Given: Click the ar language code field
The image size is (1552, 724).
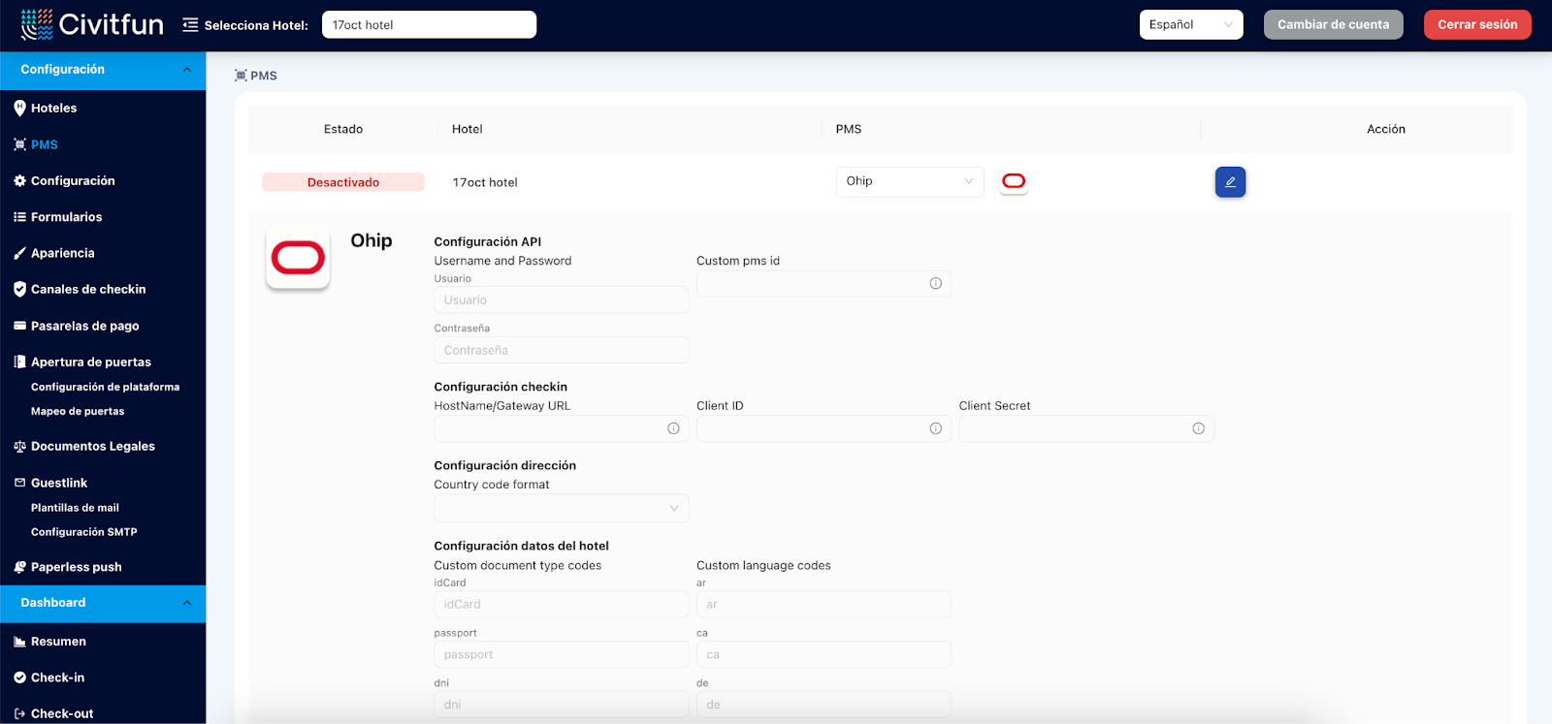Looking at the screenshot, I should 824,604.
